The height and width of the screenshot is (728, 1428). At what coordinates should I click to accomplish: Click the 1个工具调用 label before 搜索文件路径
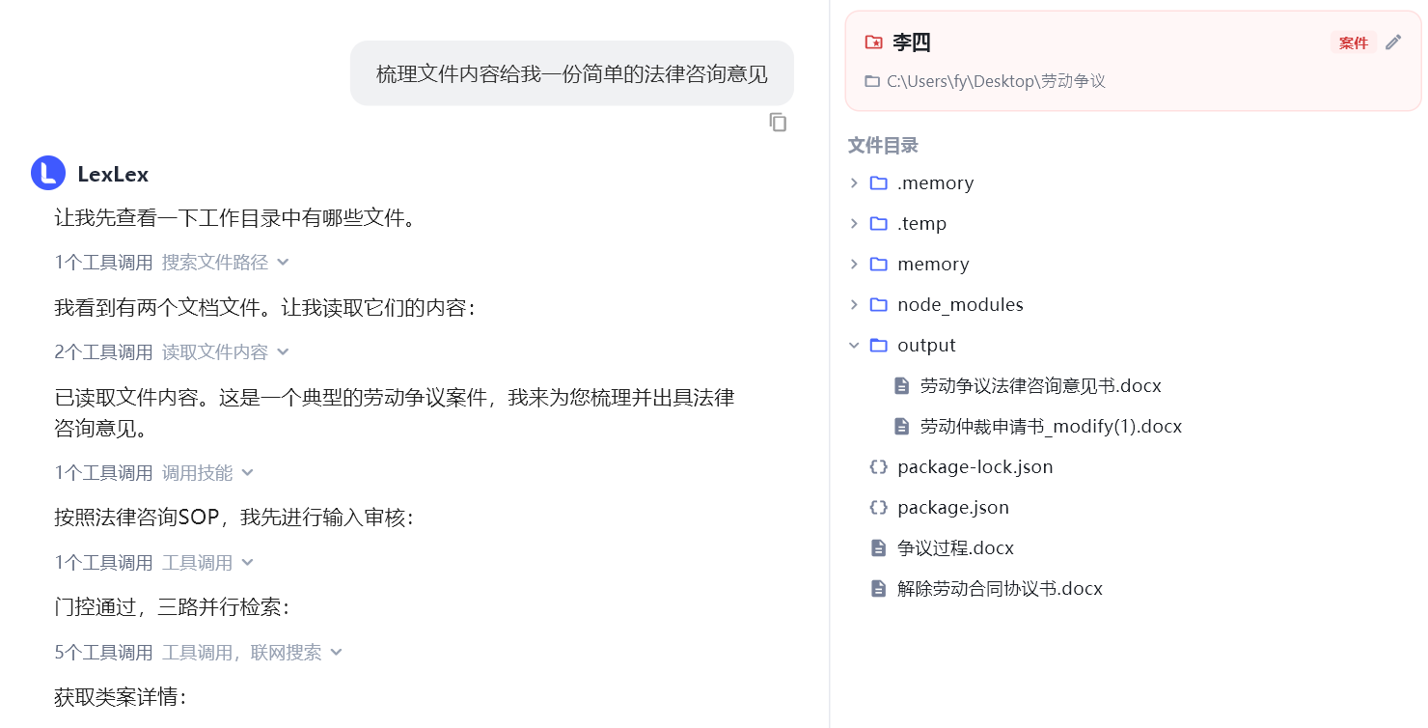coord(103,262)
